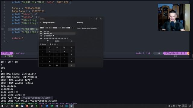Click the digit 0 key
The width and height of the screenshot is (193, 108).
(57, 65)
